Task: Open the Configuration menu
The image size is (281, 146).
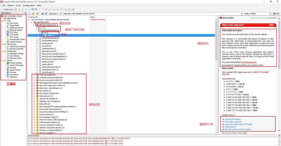Action: 29,5
